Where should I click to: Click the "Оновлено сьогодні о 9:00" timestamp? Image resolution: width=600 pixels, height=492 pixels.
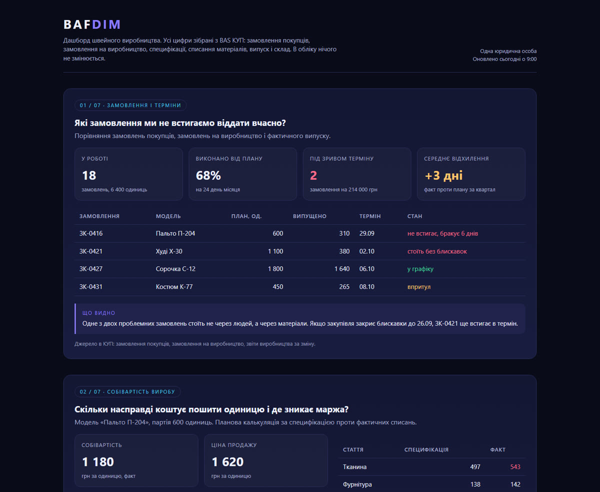505,59
